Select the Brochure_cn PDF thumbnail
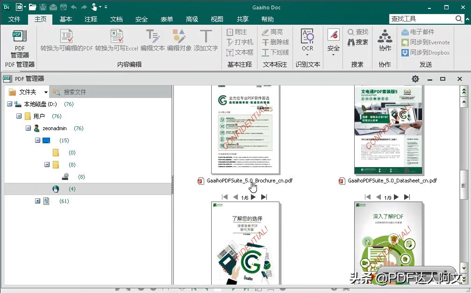The height and width of the screenshot is (293, 471). (246, 130)
